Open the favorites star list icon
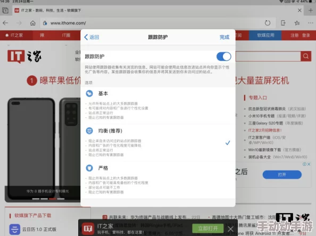This screenshot has width=316, height=236. point(297,23)
